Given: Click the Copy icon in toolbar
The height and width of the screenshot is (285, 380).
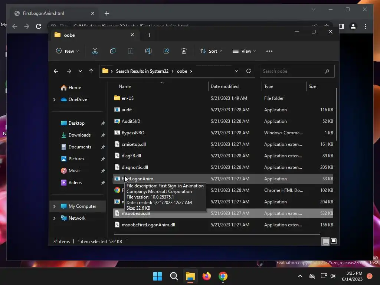Looking at the screenshot, I should (113, 51).
